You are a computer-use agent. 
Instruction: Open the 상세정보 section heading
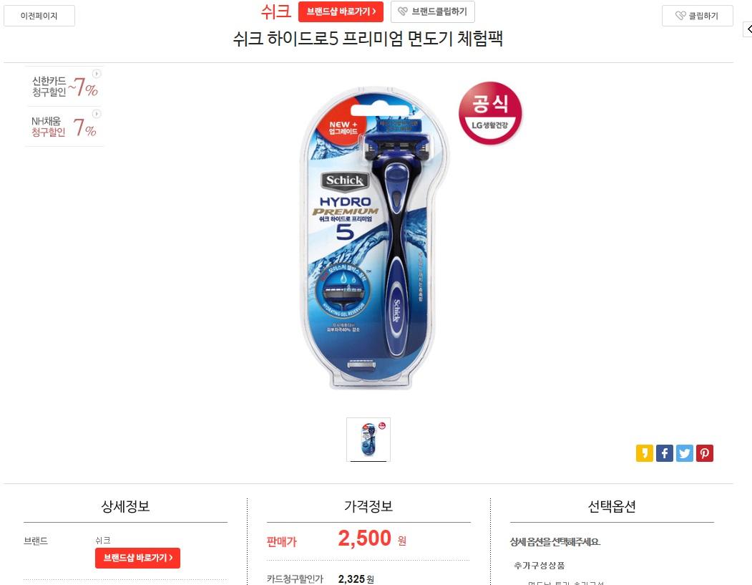click(125, 506)
